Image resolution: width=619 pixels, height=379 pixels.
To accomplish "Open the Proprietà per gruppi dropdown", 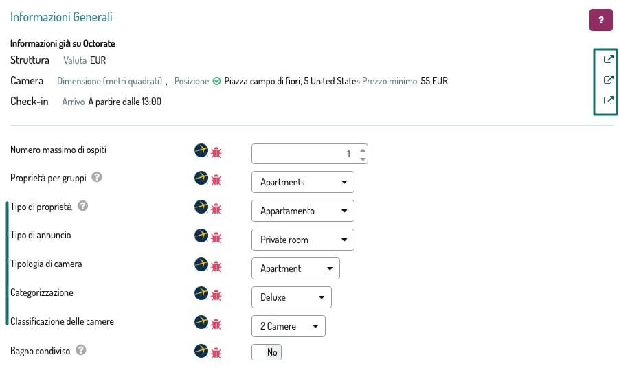I will pos(303,182).
